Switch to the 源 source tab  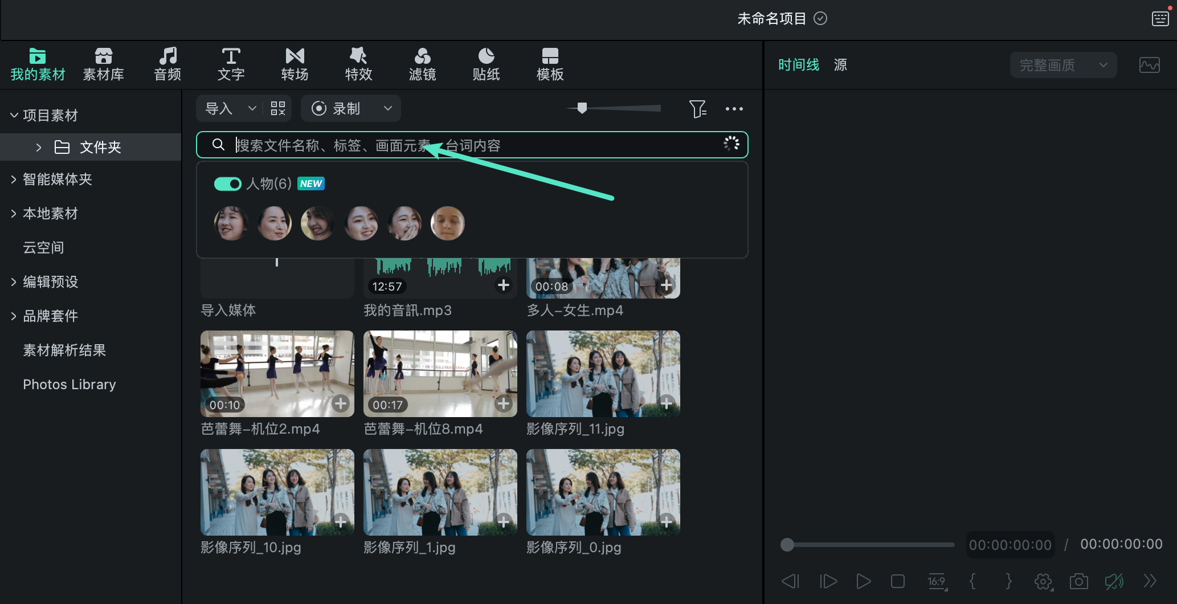click(840, 65)
